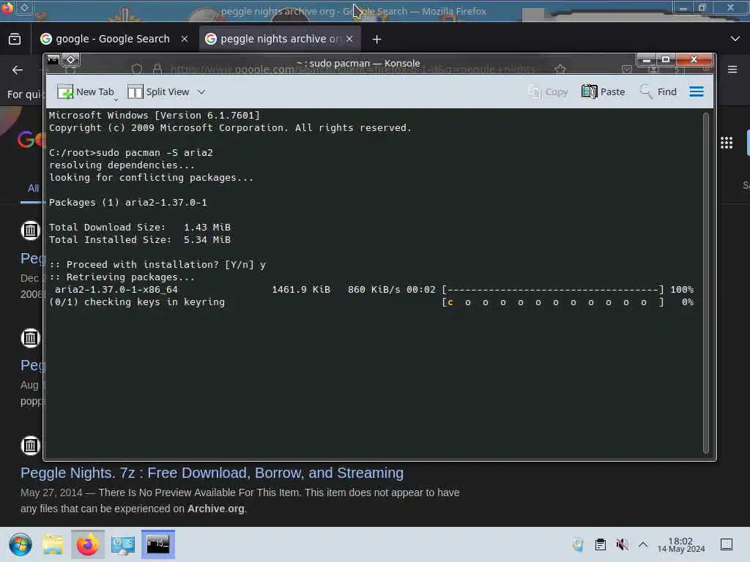The width and height of the screenshot is (750, 562).
Task: Toggle Konsole keep-on-all-desktops pin icon
Action: (x=71, y=60)
